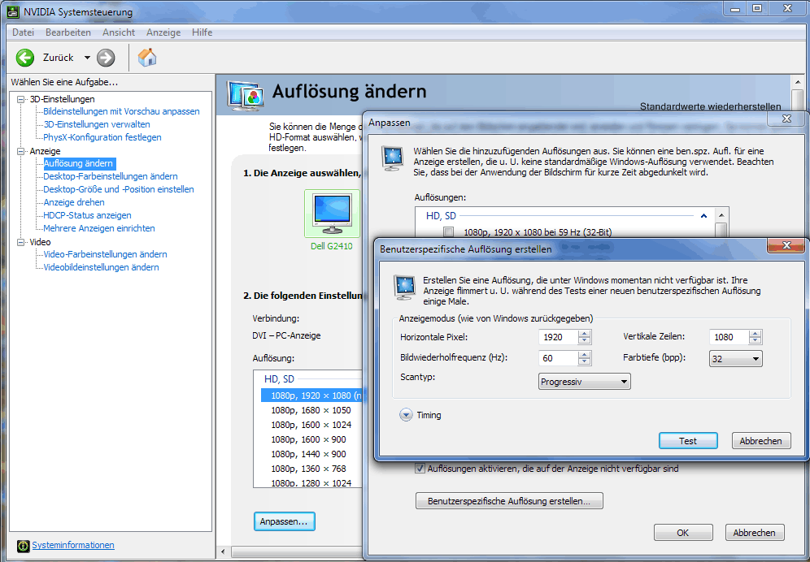Click Standardwerte wiederherstellen link
This screenshot has height=562, width=810.
tap(710, 106)
